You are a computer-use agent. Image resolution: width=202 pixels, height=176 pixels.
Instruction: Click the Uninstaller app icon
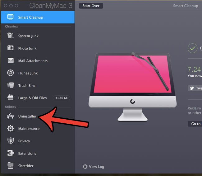10,116
